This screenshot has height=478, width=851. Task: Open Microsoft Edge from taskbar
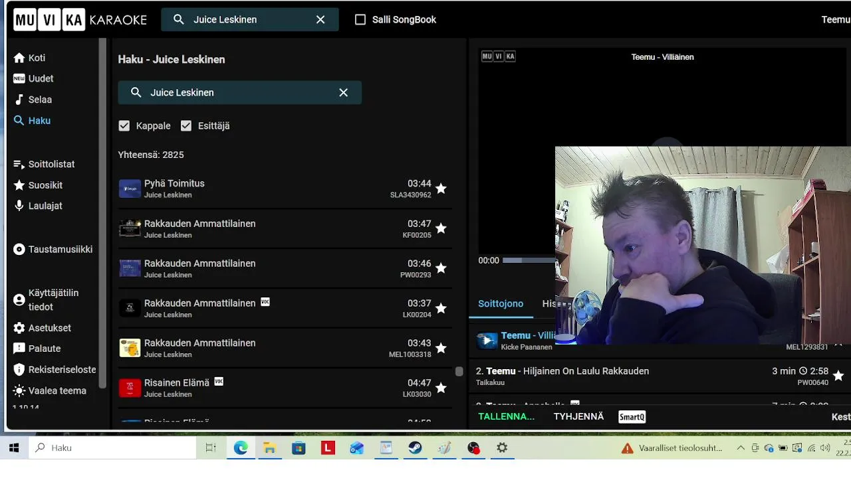click(x=241, y=448)
